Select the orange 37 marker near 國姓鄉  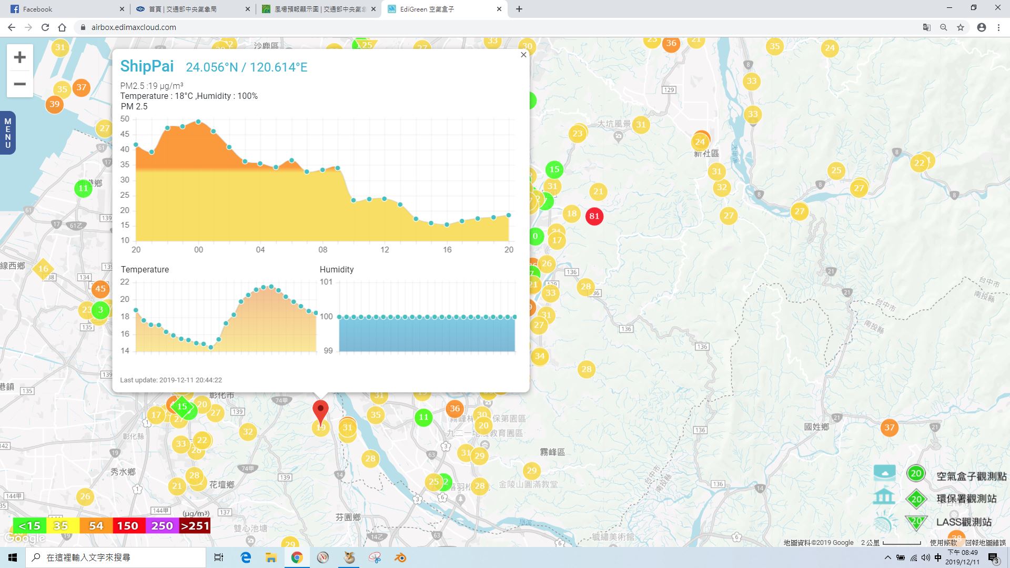890,428
